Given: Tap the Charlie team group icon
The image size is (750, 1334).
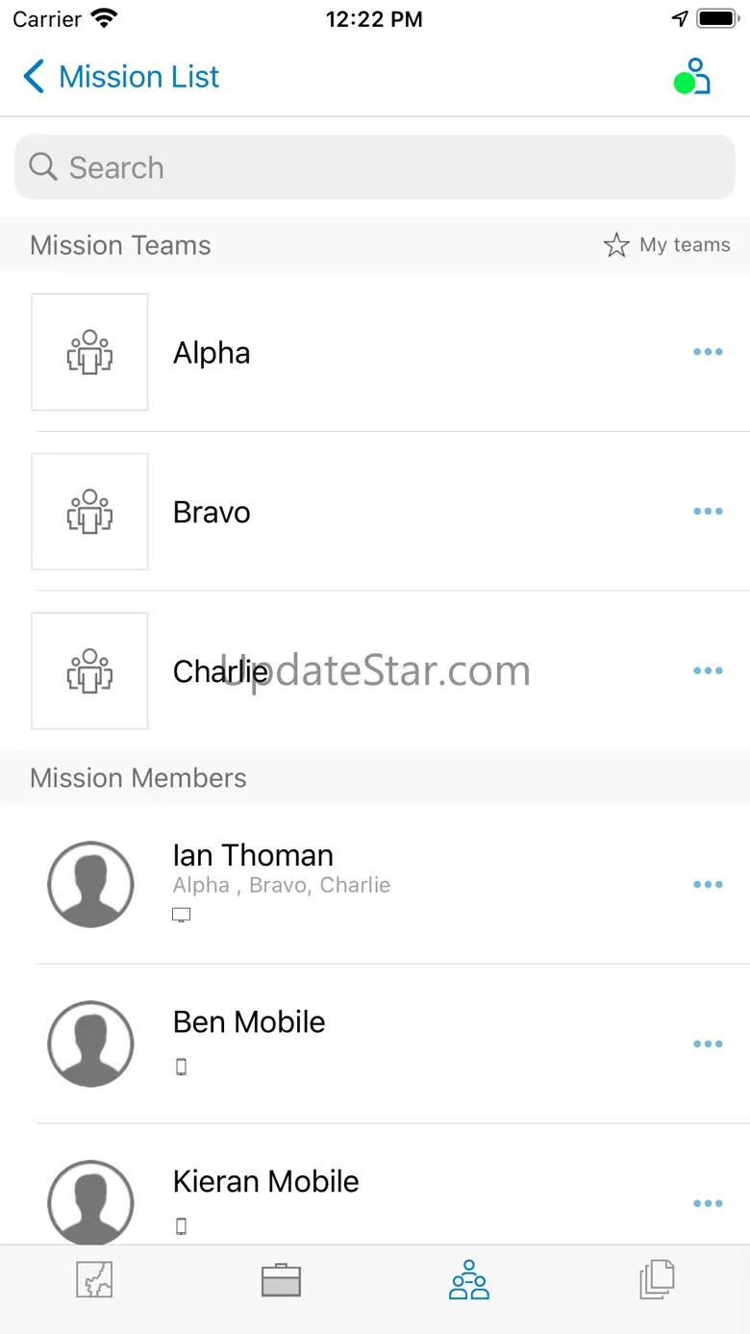Looking at the screenshot, I should tap(89, 671).
